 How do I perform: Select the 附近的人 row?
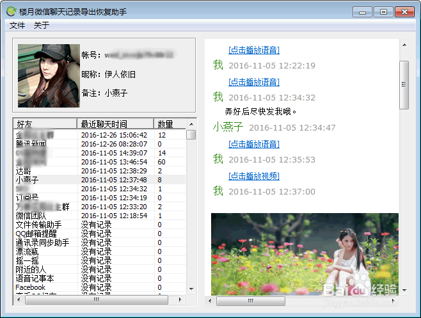coord(99,269)
